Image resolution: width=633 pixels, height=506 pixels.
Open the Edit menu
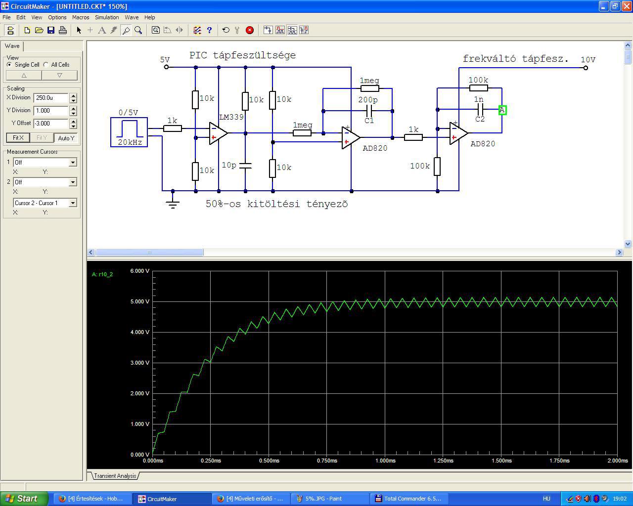tap(21, 17)
